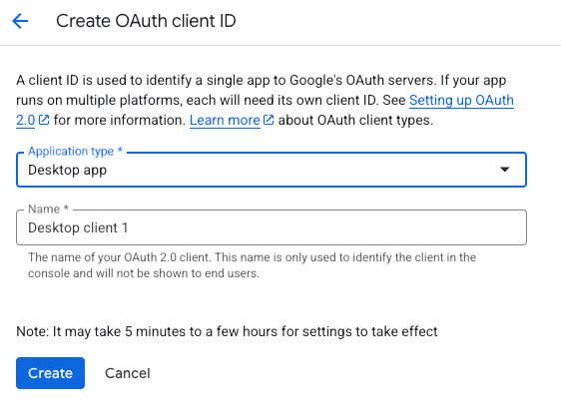561x415 pixels.
Task: Click the Create button
Action: [x=51, y=373]
